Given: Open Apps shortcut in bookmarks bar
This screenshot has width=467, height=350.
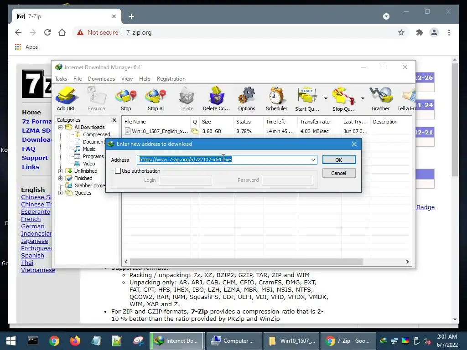Looking at the screenshot, I should [26, 47].
